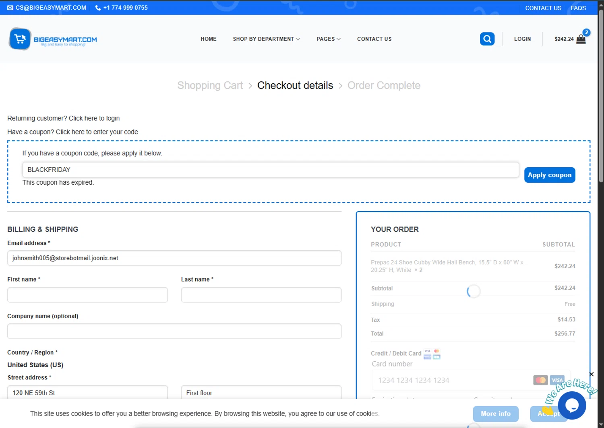Click the Tax amount $14.53
The width and height of the screenshot is (604, 428).
[566, 319]
